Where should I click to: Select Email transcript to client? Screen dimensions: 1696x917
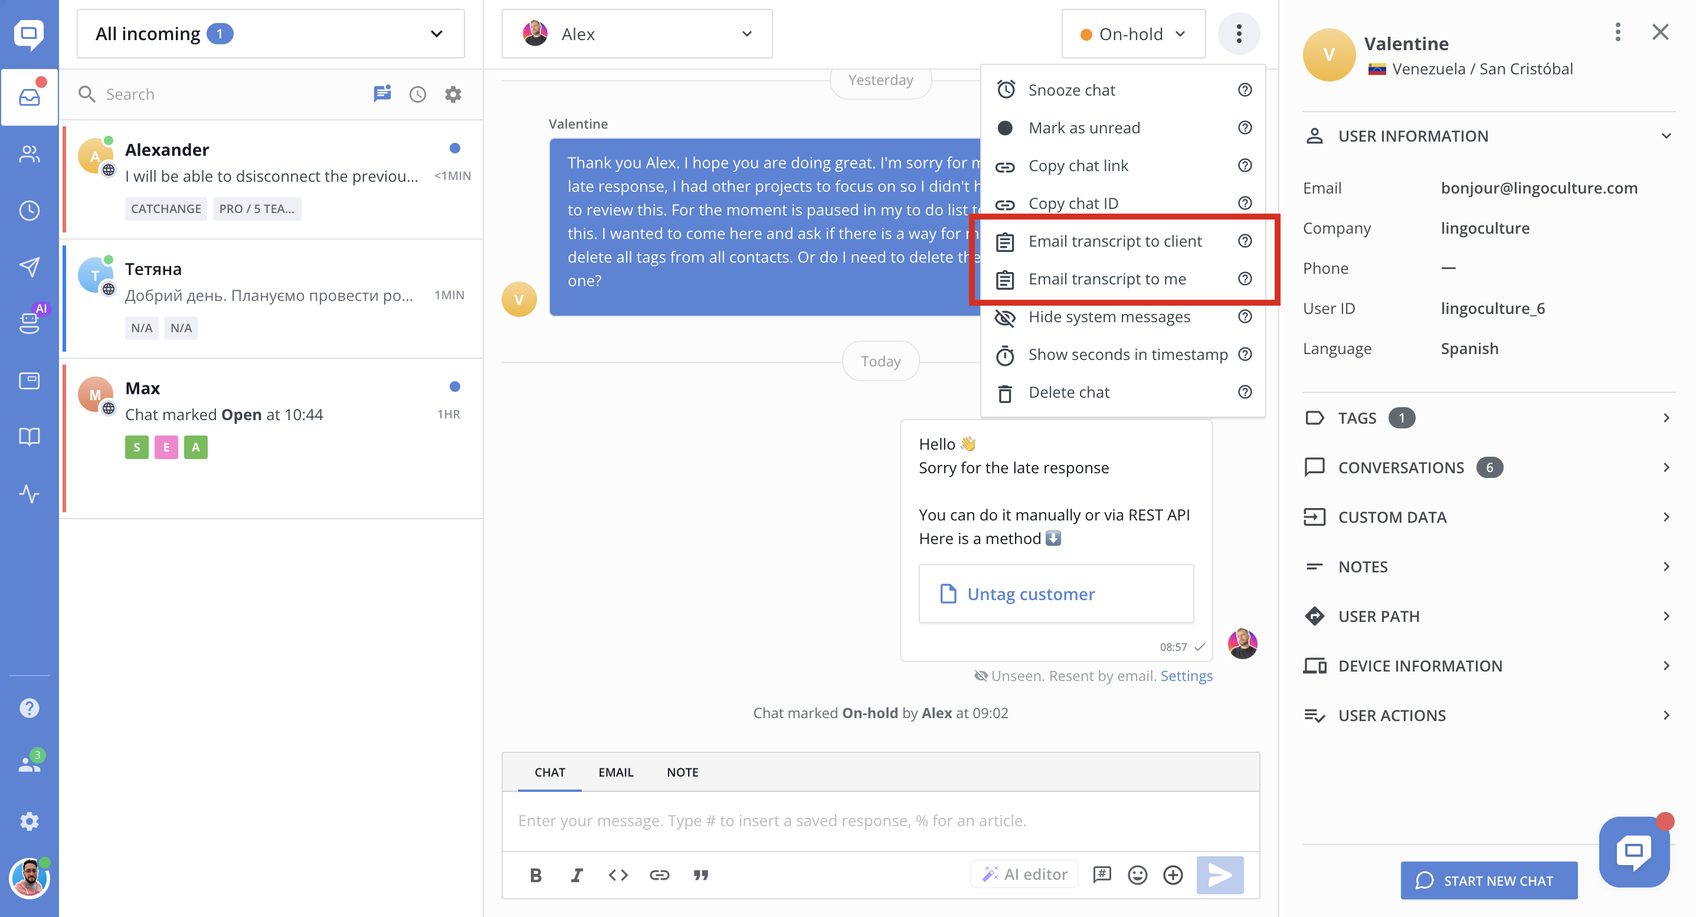1115,241
